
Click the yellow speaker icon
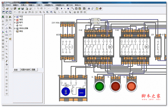coord(10,39)
